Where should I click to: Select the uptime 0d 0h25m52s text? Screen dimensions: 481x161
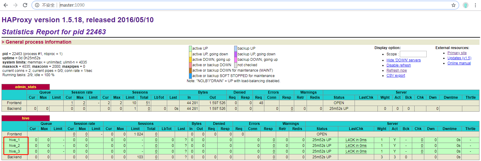pyautogui.click(x=21, y=58)
